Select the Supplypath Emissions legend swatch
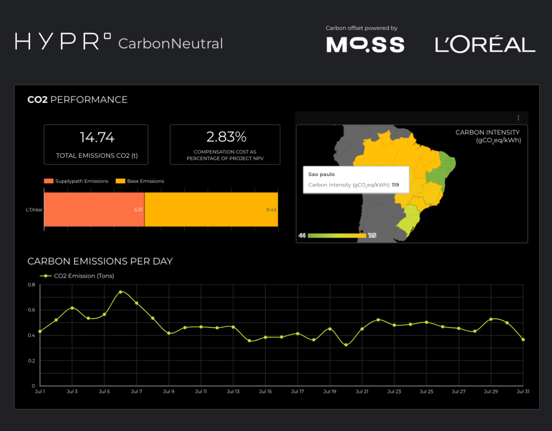The image size is (552, 431). [x=49, y=181]
